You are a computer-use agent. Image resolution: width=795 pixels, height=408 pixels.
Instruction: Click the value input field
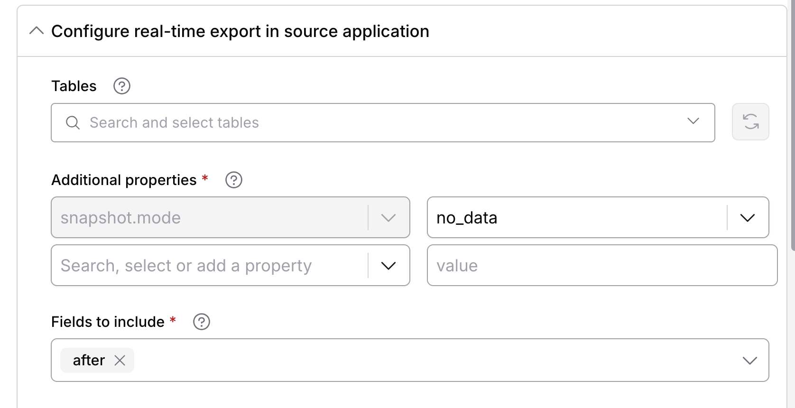point(602,265)
